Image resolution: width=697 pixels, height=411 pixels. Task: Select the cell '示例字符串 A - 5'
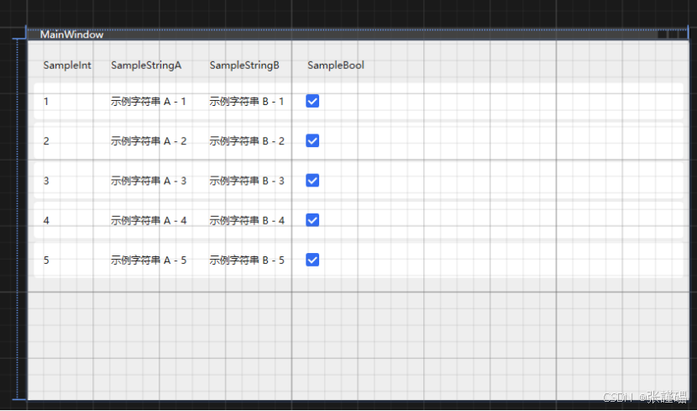149,261
